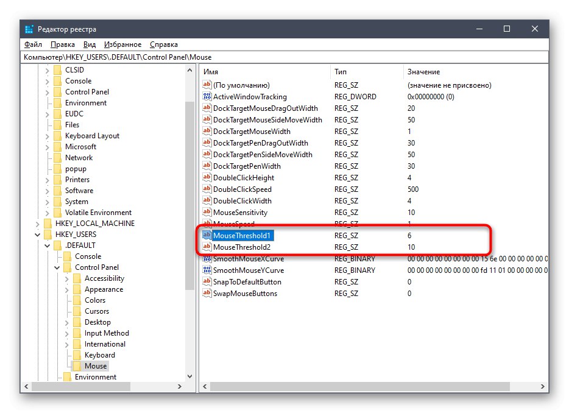Viewport: 569px width, 413px height.
Task: Click the tree pane vertical scrollbar thumb
Action: [x=190, y=196]
